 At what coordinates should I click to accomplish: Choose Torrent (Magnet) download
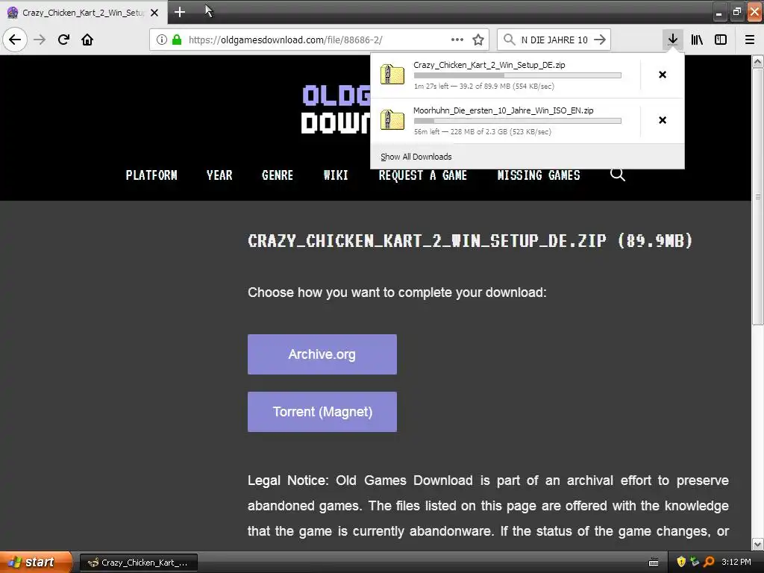322,412
